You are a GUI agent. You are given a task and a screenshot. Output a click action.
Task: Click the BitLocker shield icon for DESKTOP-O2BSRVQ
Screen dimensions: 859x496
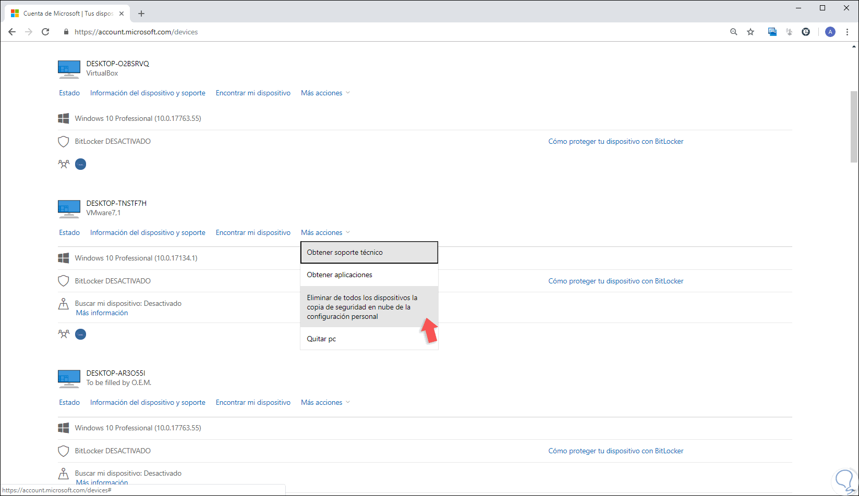[x=64, y=142]
